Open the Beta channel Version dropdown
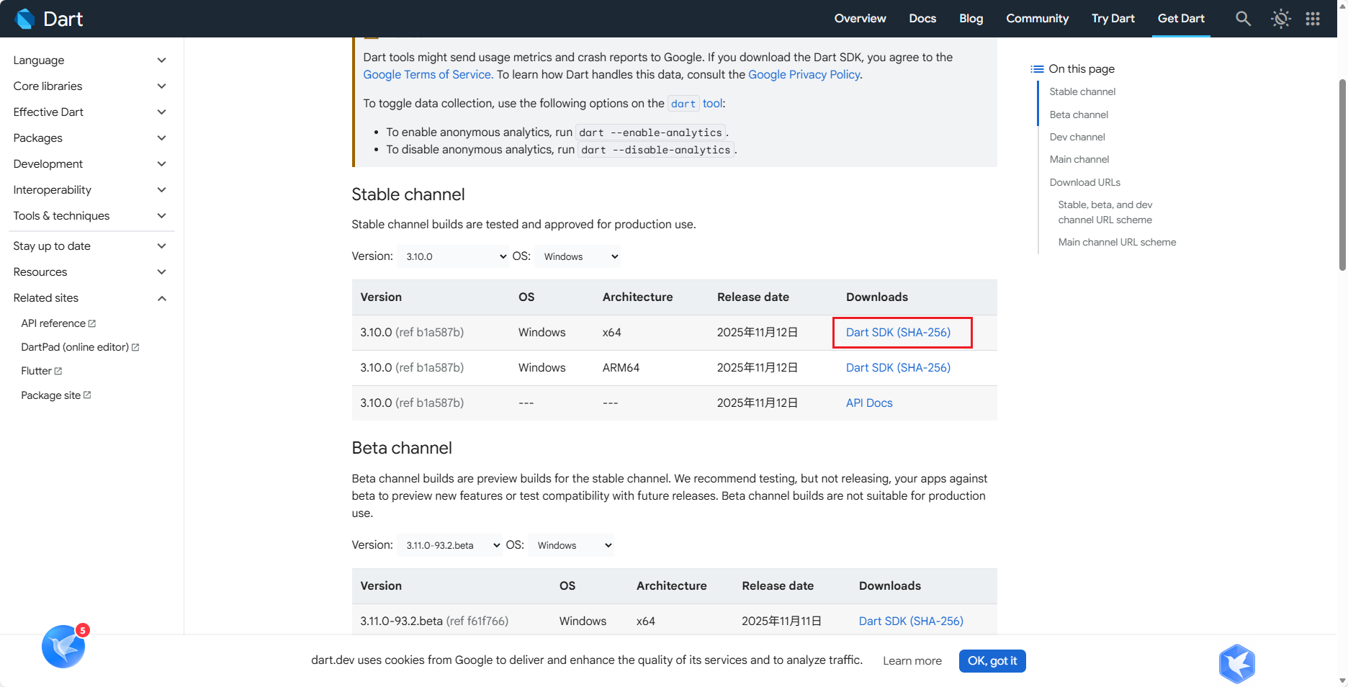The height and width of the screenshot is (687, 1348). click(449, 545)
